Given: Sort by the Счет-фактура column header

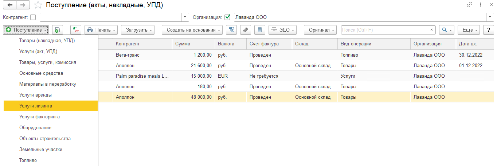Looking at the screenshot, I should tap(269, 44).
